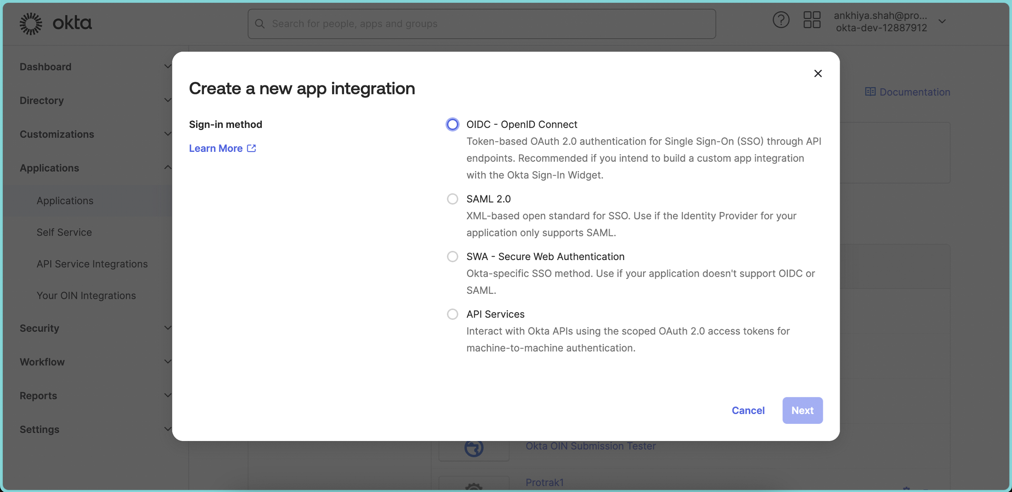Click the Documentation book icon

click(870, 92)
